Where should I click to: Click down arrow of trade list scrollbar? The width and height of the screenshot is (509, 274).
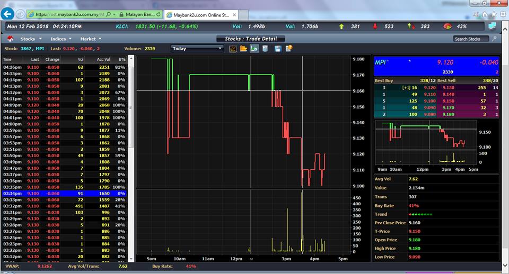131,259
